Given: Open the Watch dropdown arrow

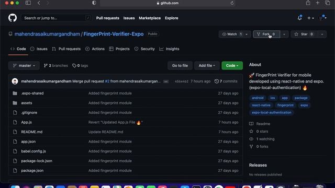Looking at the screenshot, I should (x=247, y=34).
